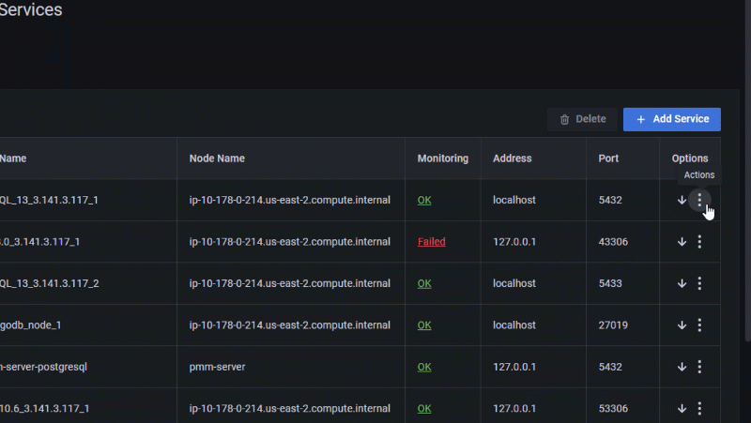Open Actions menu for localhost port 5432 row

point(699,200)
